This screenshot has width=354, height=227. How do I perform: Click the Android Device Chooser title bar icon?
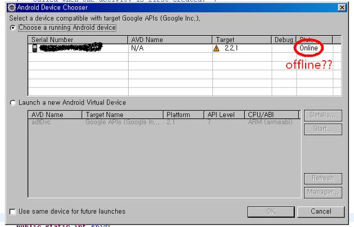point(12,7)
